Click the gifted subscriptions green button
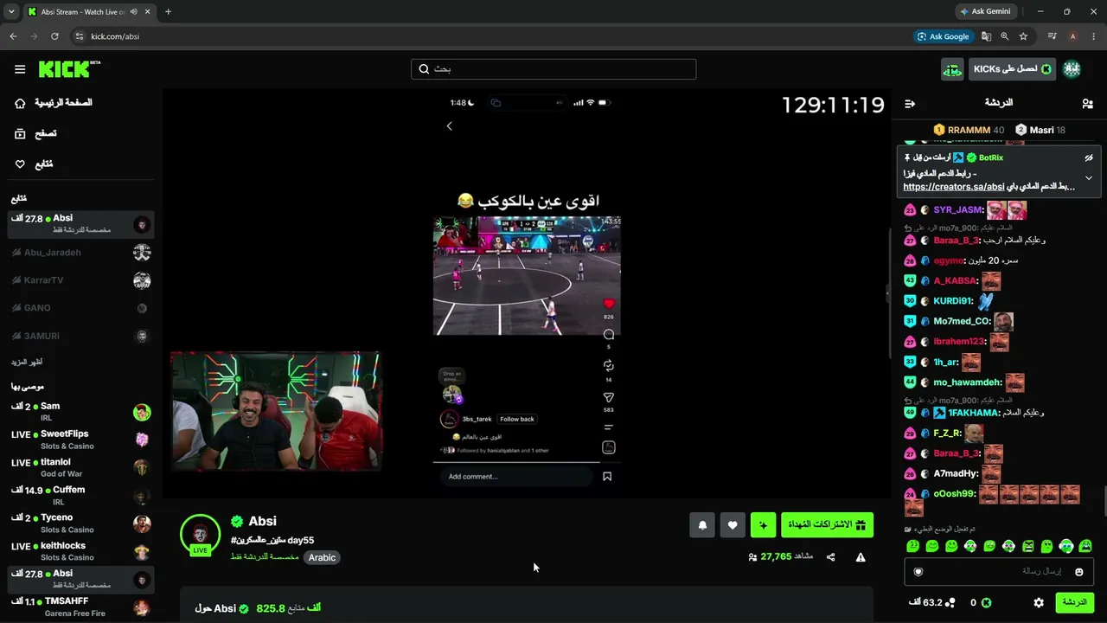This screenshot has width=1107, height=623. click(827, 525)
